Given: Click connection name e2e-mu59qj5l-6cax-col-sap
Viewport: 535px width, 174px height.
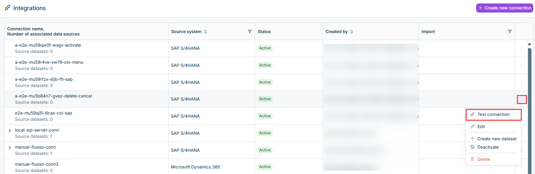Looking at the screenshot, I should (44, 113).
